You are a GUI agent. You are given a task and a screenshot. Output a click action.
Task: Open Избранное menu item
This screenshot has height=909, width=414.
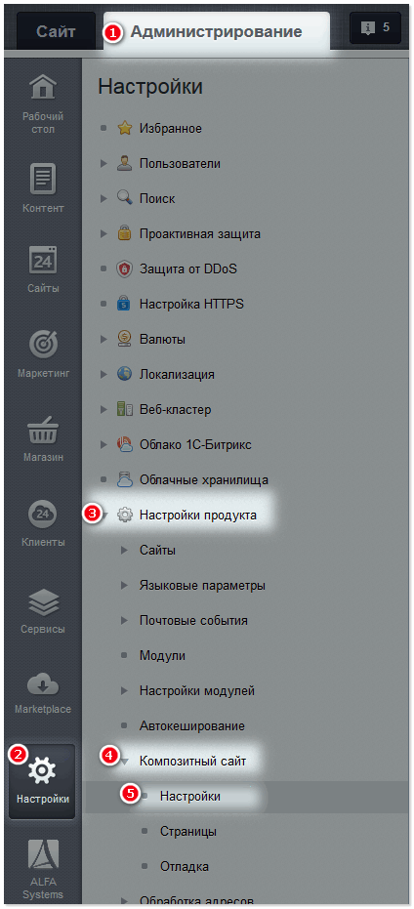pyautogui.click(x=171, y=128)
